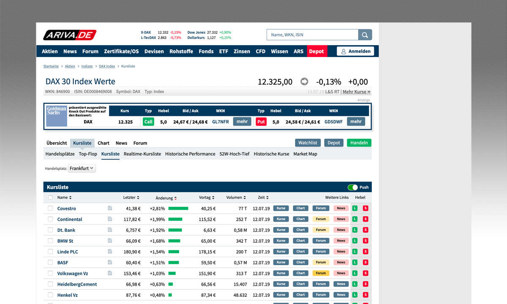The width and height of the screenshot is (507, 304).
Task: Open the BASF document icon
Action: click(x=110, y=263)
